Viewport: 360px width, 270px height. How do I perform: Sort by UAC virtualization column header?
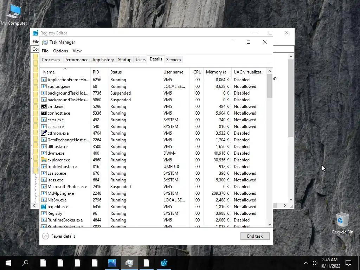pyautogui.click(x=249, y=72)
